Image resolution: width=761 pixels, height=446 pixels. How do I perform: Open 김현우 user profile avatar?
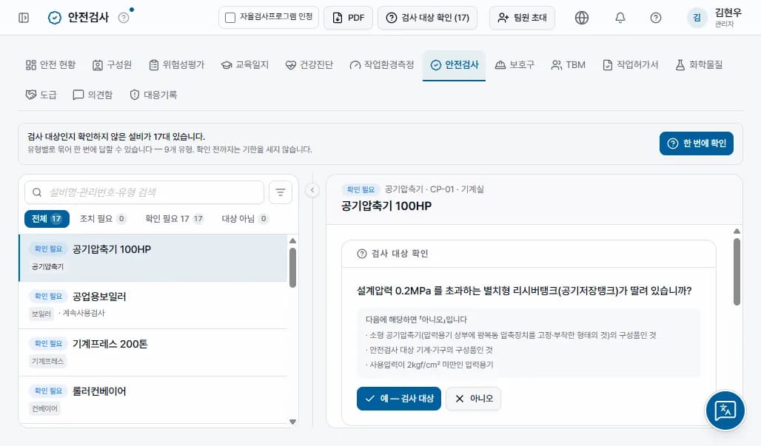tap(697, 18)
